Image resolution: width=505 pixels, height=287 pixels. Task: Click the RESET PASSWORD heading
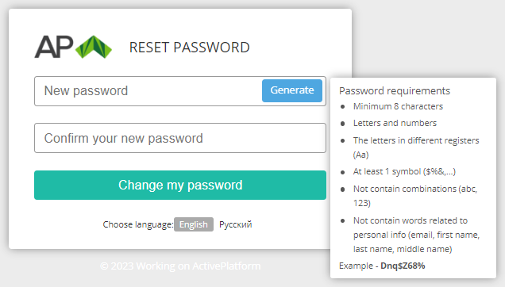[x=189, y=48]
